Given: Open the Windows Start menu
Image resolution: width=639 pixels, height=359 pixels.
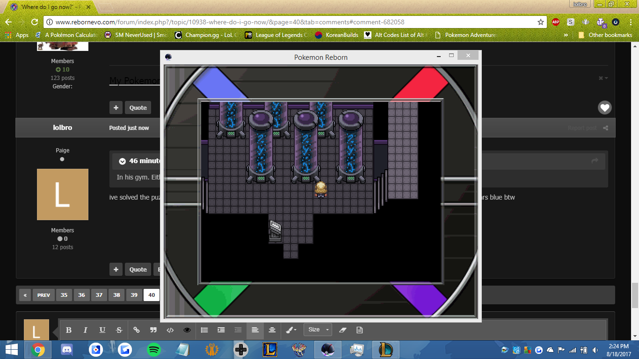Looking at the screenshot, I should click(x=11, y=350).
